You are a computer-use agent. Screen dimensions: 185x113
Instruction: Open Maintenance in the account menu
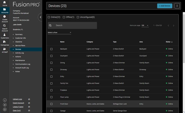pyautogui.click(x=20, y=60)
